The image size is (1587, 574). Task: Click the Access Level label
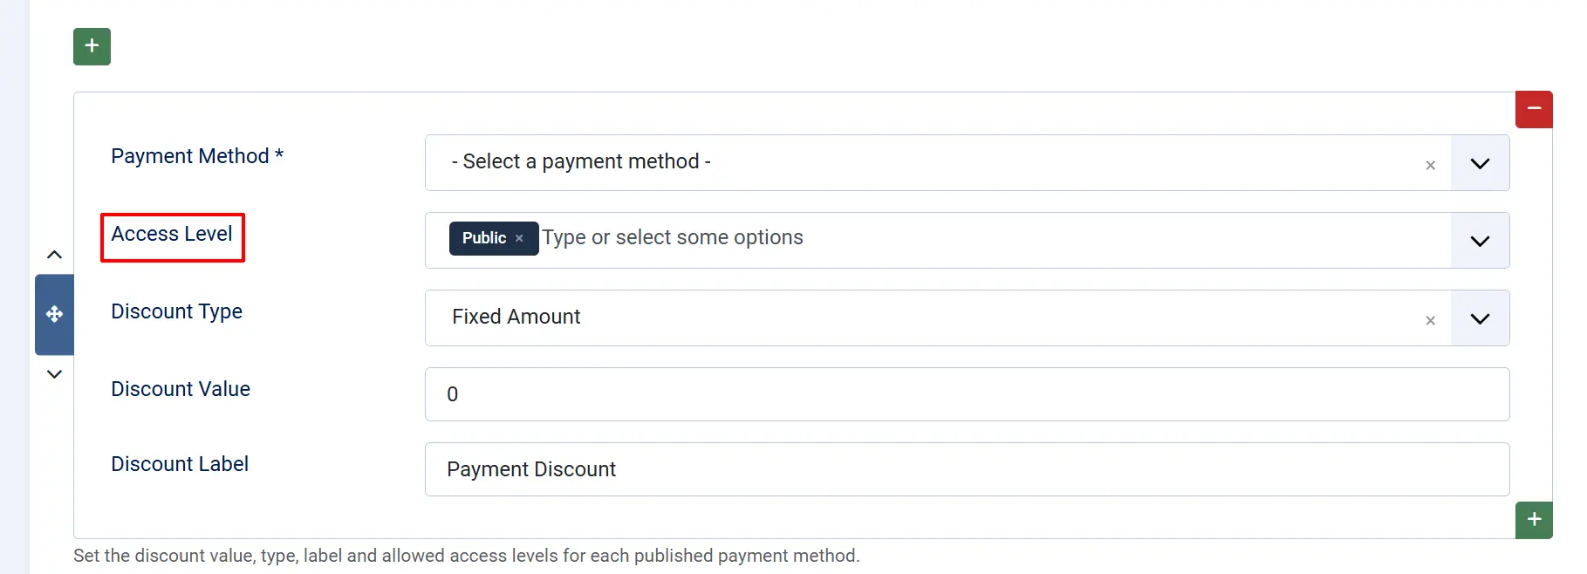click(172, 234)
